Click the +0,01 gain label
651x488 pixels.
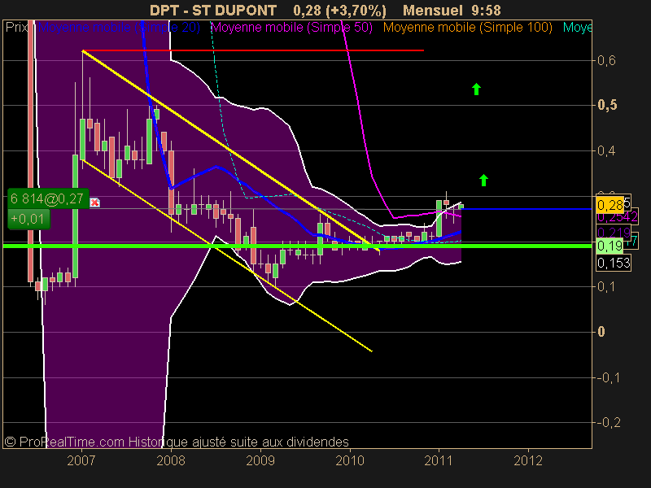point(28,219)
